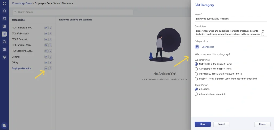This screenshot has height=130, width=274.
Task: Edit the RTX Security & Acc... category
Action: point(46,51)
